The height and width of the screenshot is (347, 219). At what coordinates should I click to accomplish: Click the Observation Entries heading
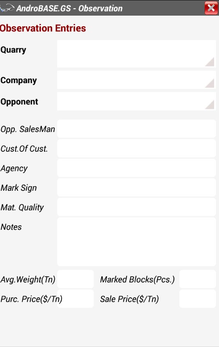pos(43,28)
